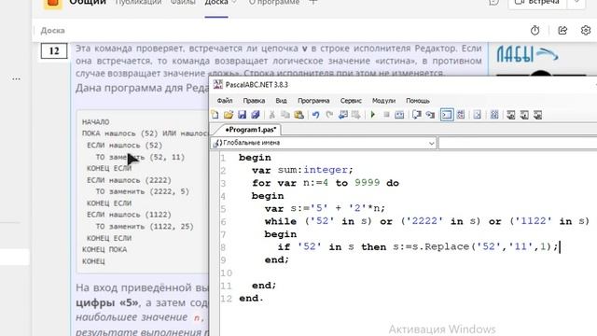Viewport: 597px width, 336px height.
Task: Click the Step Into debug icon
Action: pos(430,115)
